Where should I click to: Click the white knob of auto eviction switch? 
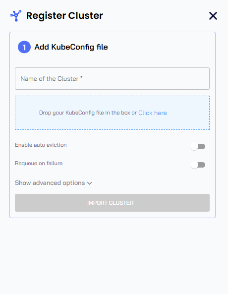tap(194, 146)
